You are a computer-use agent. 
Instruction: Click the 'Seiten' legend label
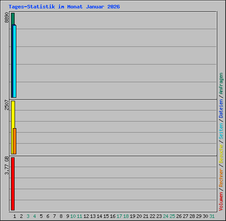tap(221, 131)
